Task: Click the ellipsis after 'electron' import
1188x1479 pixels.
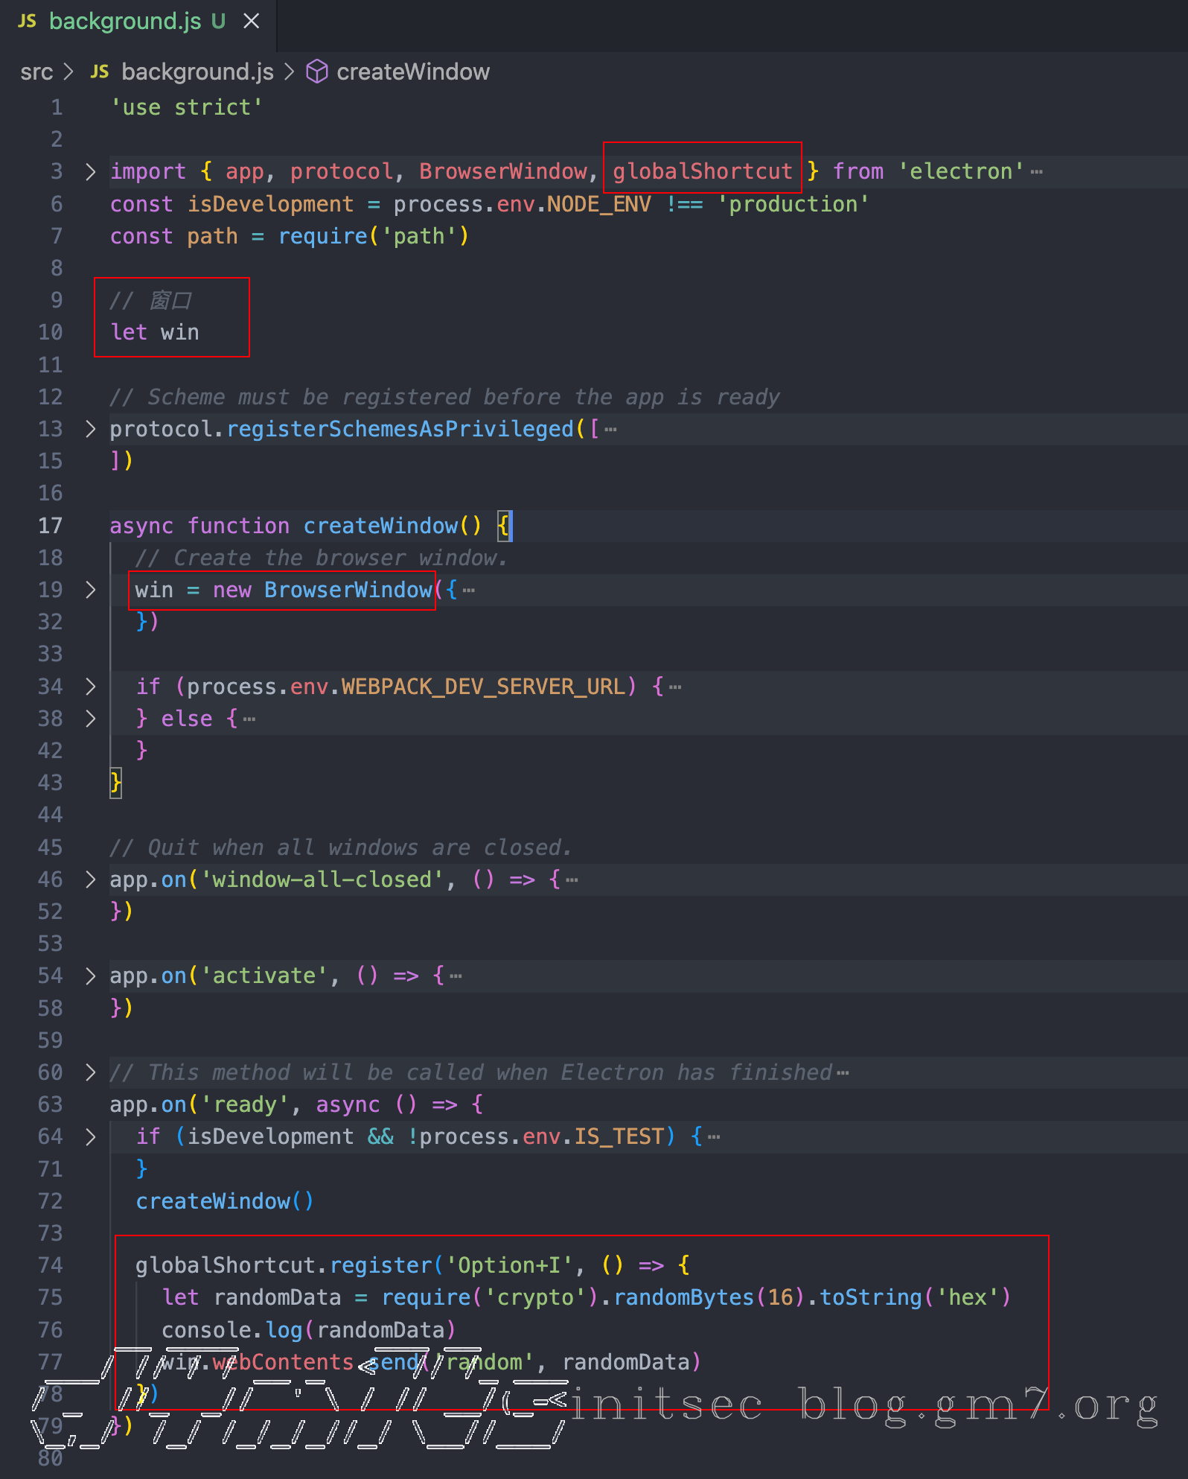Action: click(1037, 172)
